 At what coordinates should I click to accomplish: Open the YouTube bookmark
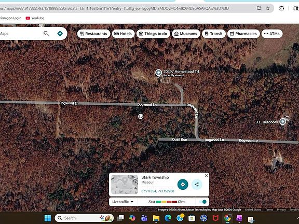coord(35,18)
